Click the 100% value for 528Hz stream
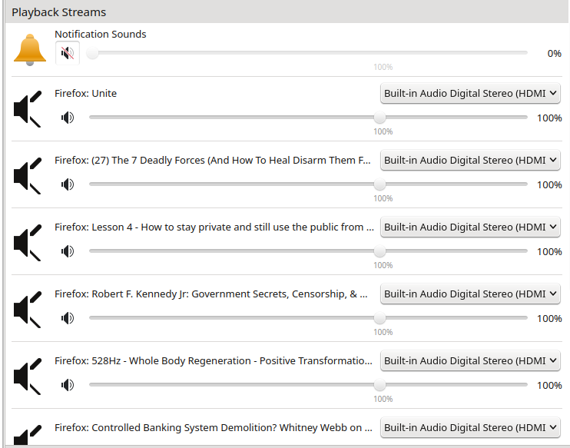Screen dimensions: 570x448 [549, 386]
